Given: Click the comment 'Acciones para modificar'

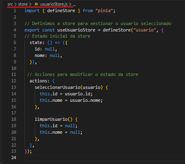Looking at the screenshot, I should click(x=83, y=74).
